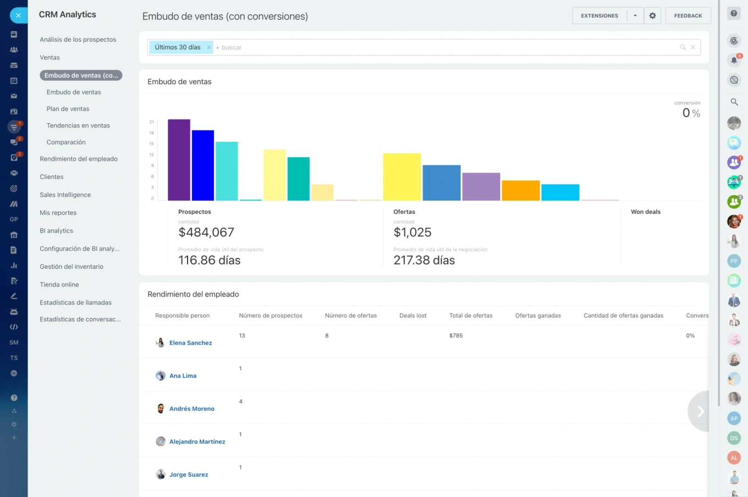Click the magnifier icon in right sidebar
This screenshot has width=748, height=497.
[734, 102]
